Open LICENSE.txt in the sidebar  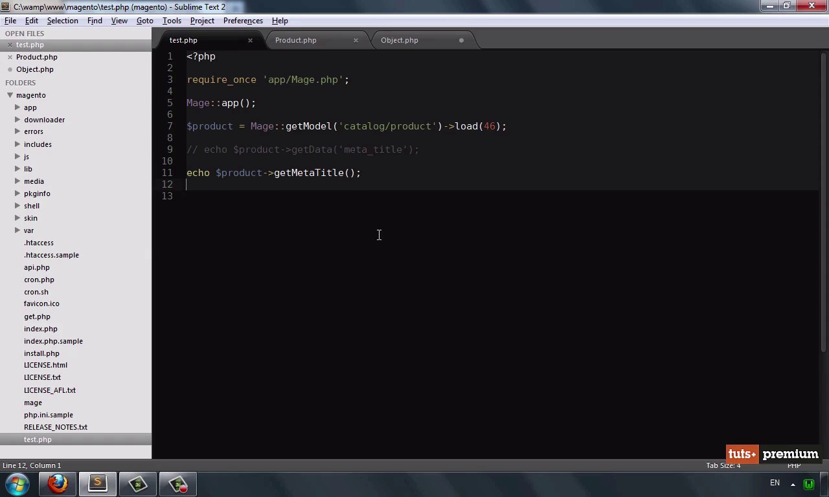(x=42, y=377)
